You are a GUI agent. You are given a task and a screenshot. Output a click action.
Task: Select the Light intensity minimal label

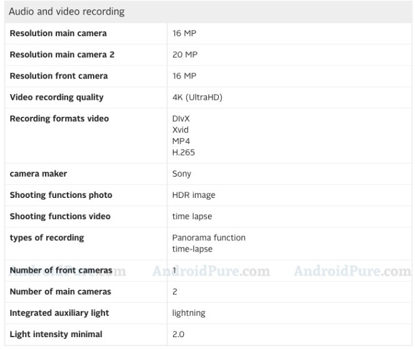(x=56, y=335)
